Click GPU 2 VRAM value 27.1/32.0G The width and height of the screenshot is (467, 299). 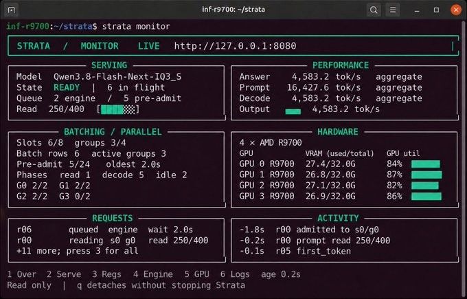point(330,186)
